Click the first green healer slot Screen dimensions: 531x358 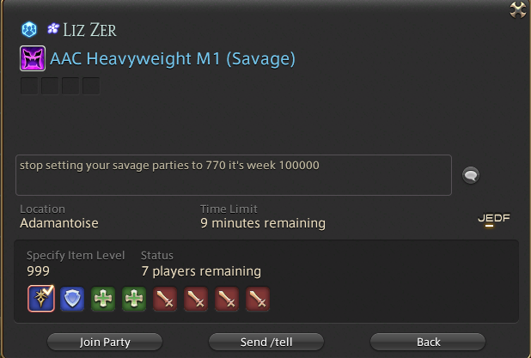[103, 299]
